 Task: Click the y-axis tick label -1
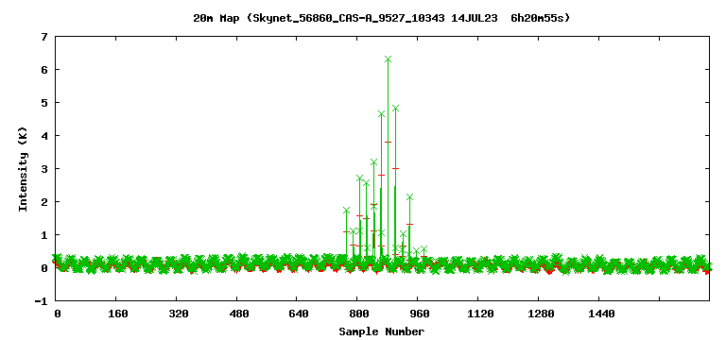43,301
